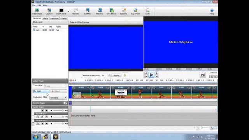
Task: Open the Edit menu
Action: (x=39, y=5)
